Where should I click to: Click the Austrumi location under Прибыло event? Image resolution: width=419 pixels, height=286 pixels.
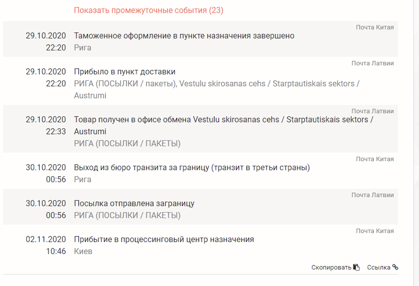coord(90,95)
